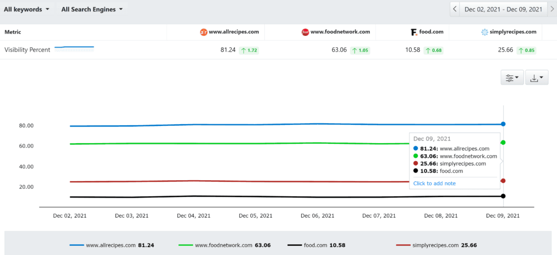Click the food.com logo icon in header
557x255 pixels.
click(413, 32)
